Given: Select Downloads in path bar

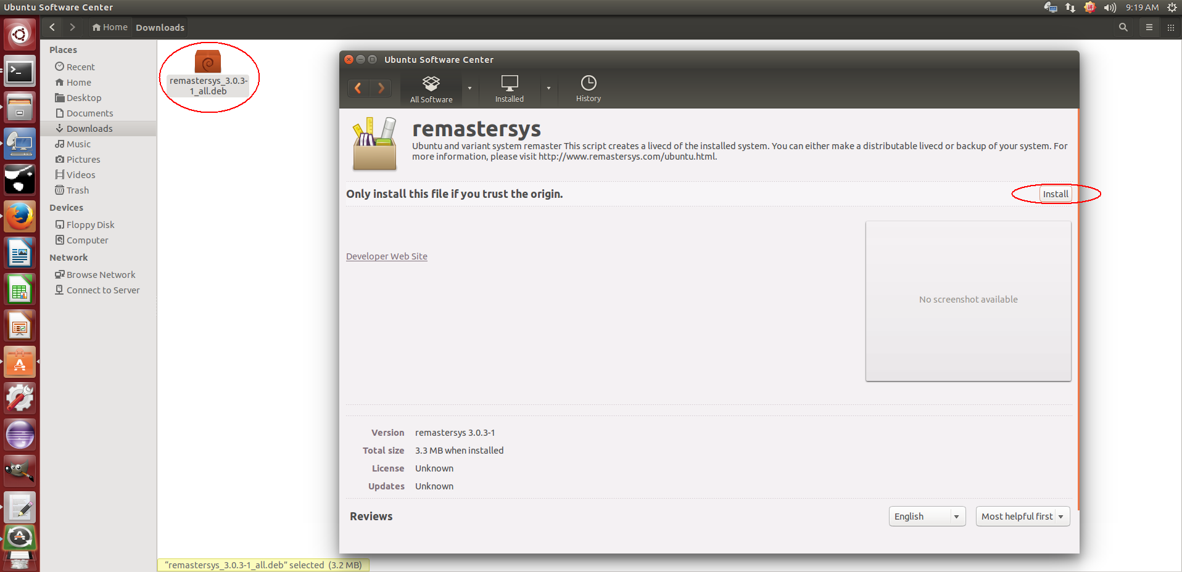Looking at the screenshot, I should [160, 28].
